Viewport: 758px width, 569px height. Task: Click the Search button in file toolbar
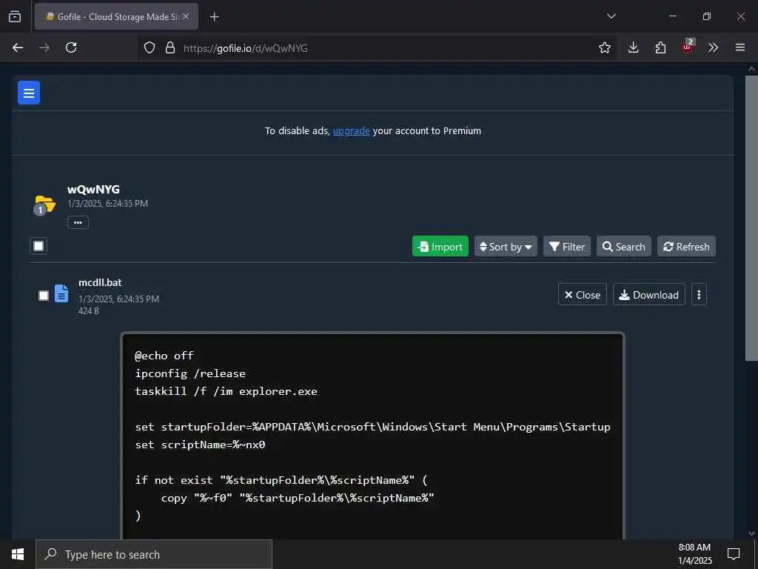tap(623, 247)
